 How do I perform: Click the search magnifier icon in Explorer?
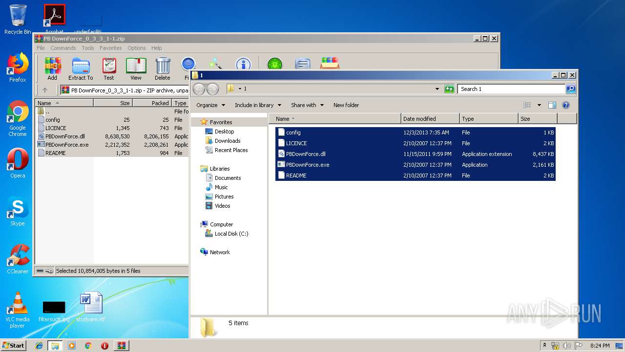pos(571,89)
